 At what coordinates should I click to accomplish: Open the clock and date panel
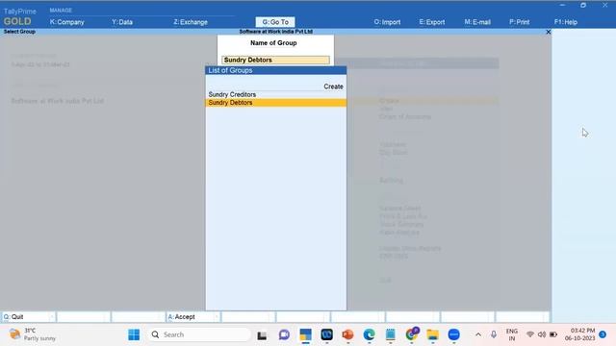tap(579, 334)
